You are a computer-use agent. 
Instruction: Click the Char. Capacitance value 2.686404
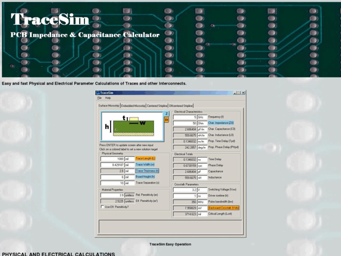pos(185,130)
